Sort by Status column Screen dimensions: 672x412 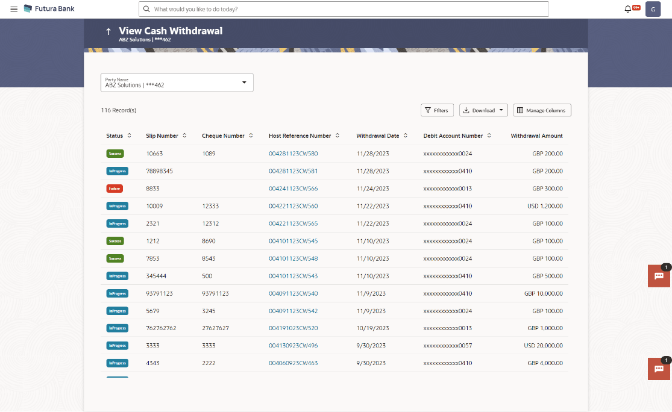[x=129, y=136]
